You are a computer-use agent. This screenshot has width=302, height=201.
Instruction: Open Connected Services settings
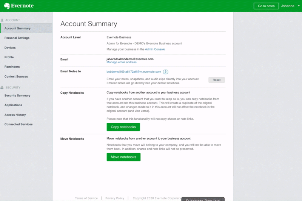click(18, 124)
